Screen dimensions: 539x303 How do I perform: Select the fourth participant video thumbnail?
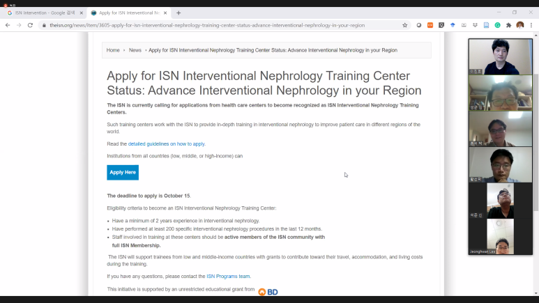click(x=501, y=164)
